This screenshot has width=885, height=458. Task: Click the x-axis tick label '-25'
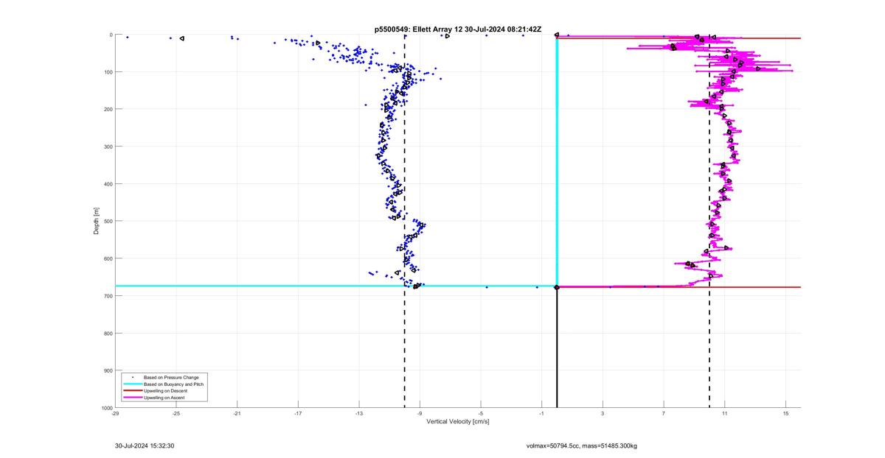coord(176,414)
